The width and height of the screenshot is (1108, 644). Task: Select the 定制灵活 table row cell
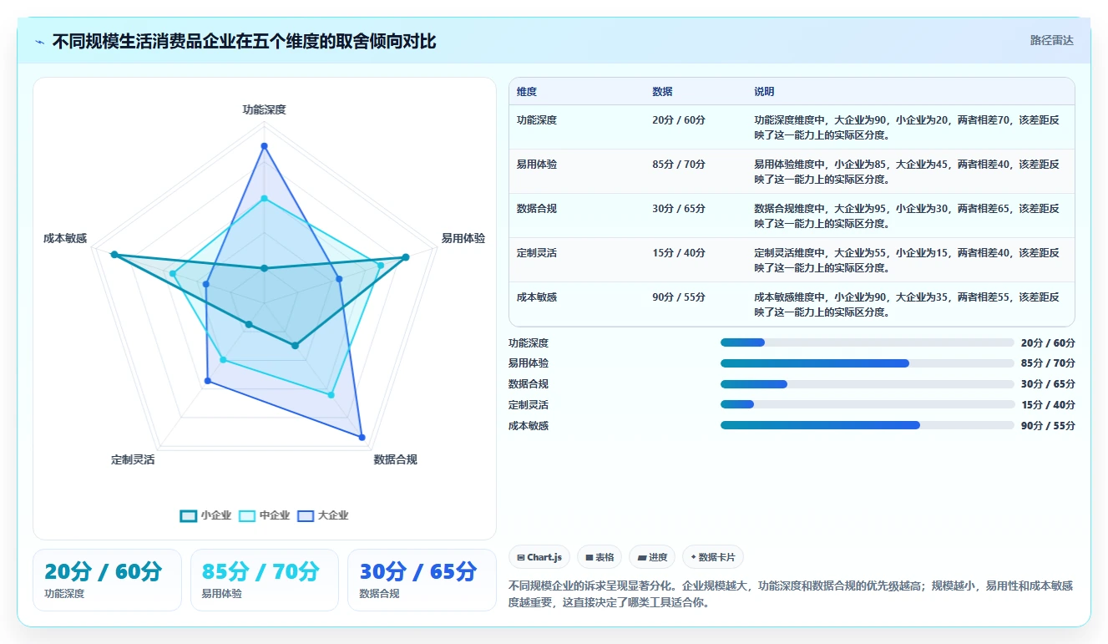(x=537, y=253)
